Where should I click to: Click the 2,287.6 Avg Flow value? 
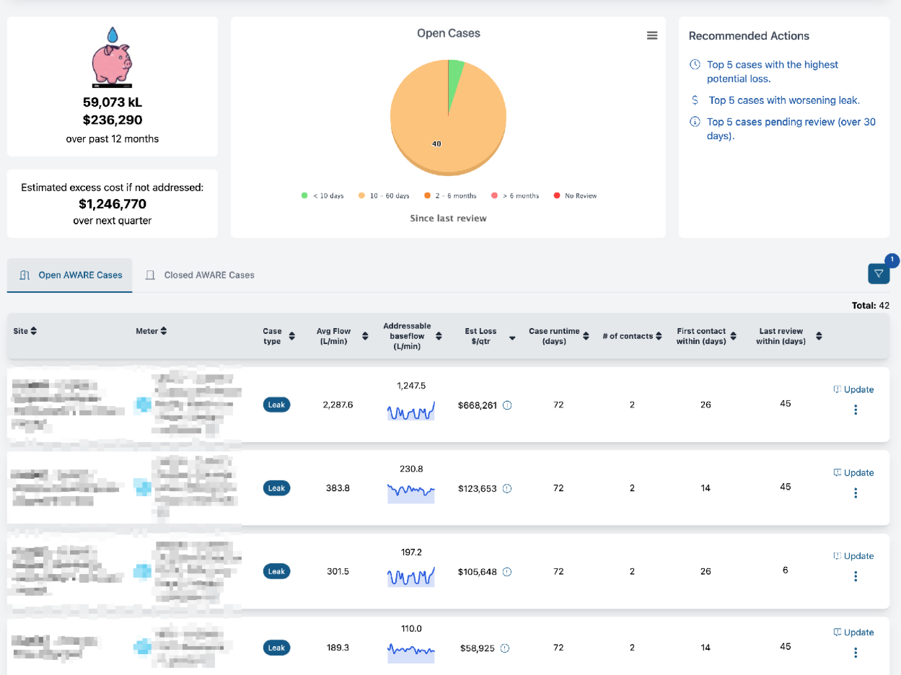(x=338, y=405)
